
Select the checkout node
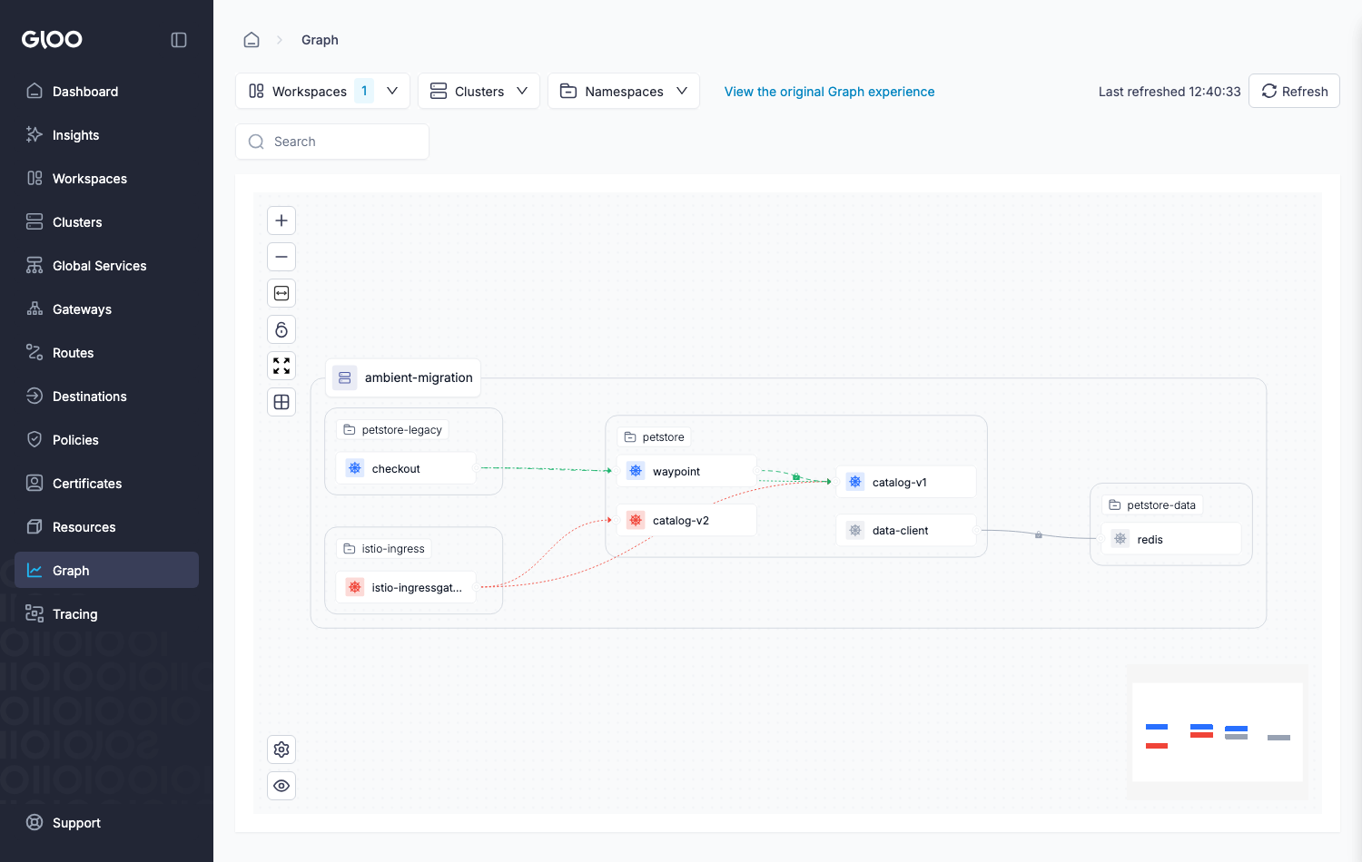coord(406,468)
